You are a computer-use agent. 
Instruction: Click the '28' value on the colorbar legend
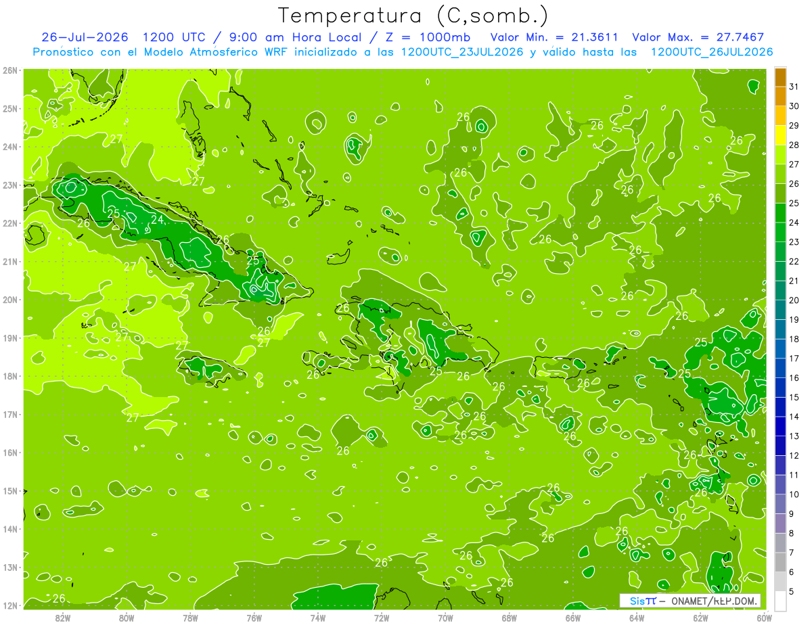(794, 145)
